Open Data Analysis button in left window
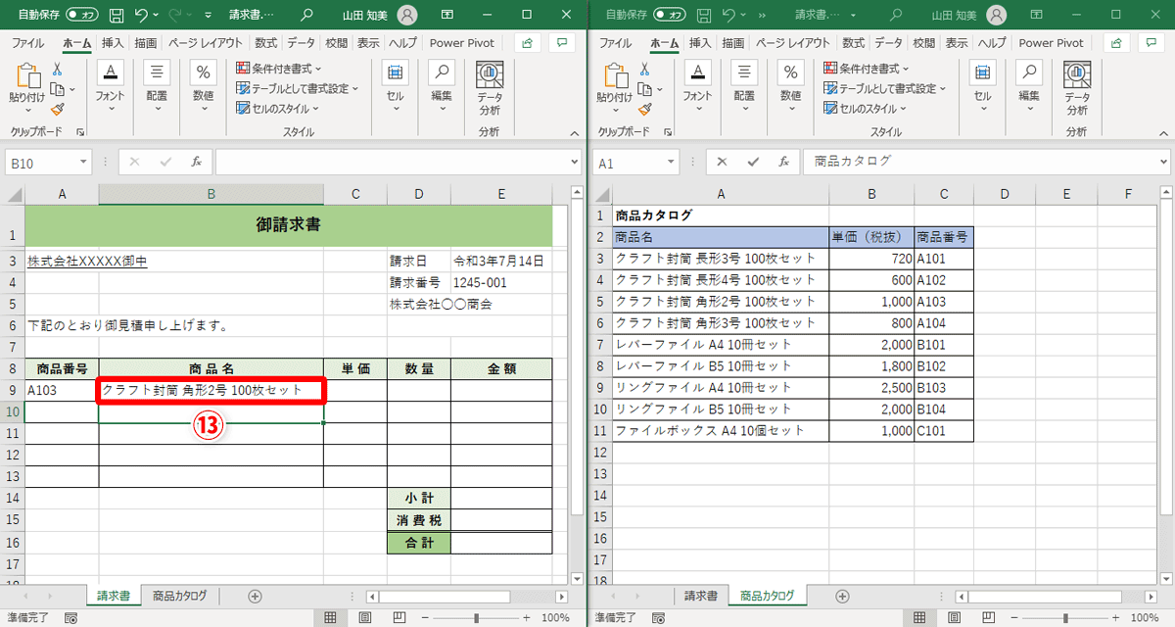The width and height of the screenshot is (1175, 627). 490,88
